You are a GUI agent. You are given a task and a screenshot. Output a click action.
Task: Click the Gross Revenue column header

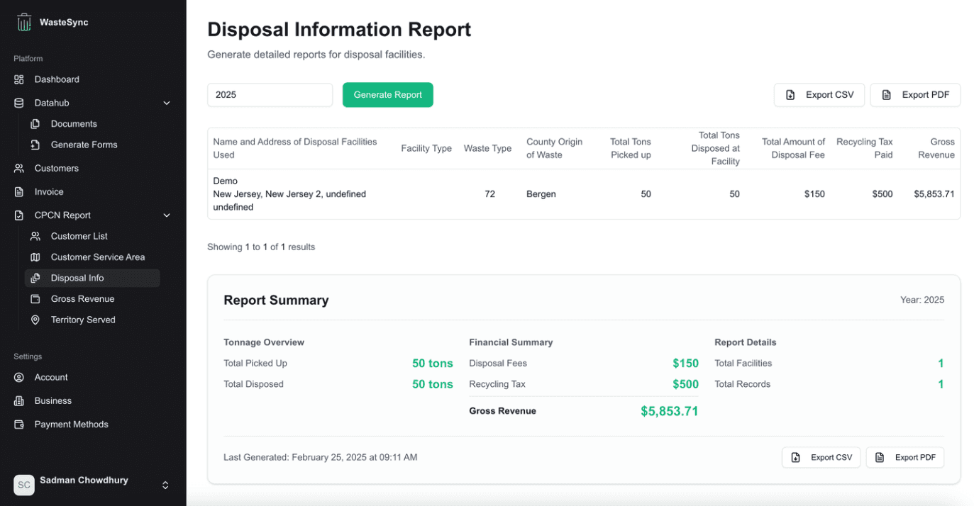pos(936,148)
